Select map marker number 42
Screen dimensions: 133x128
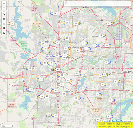coord(81,50)
